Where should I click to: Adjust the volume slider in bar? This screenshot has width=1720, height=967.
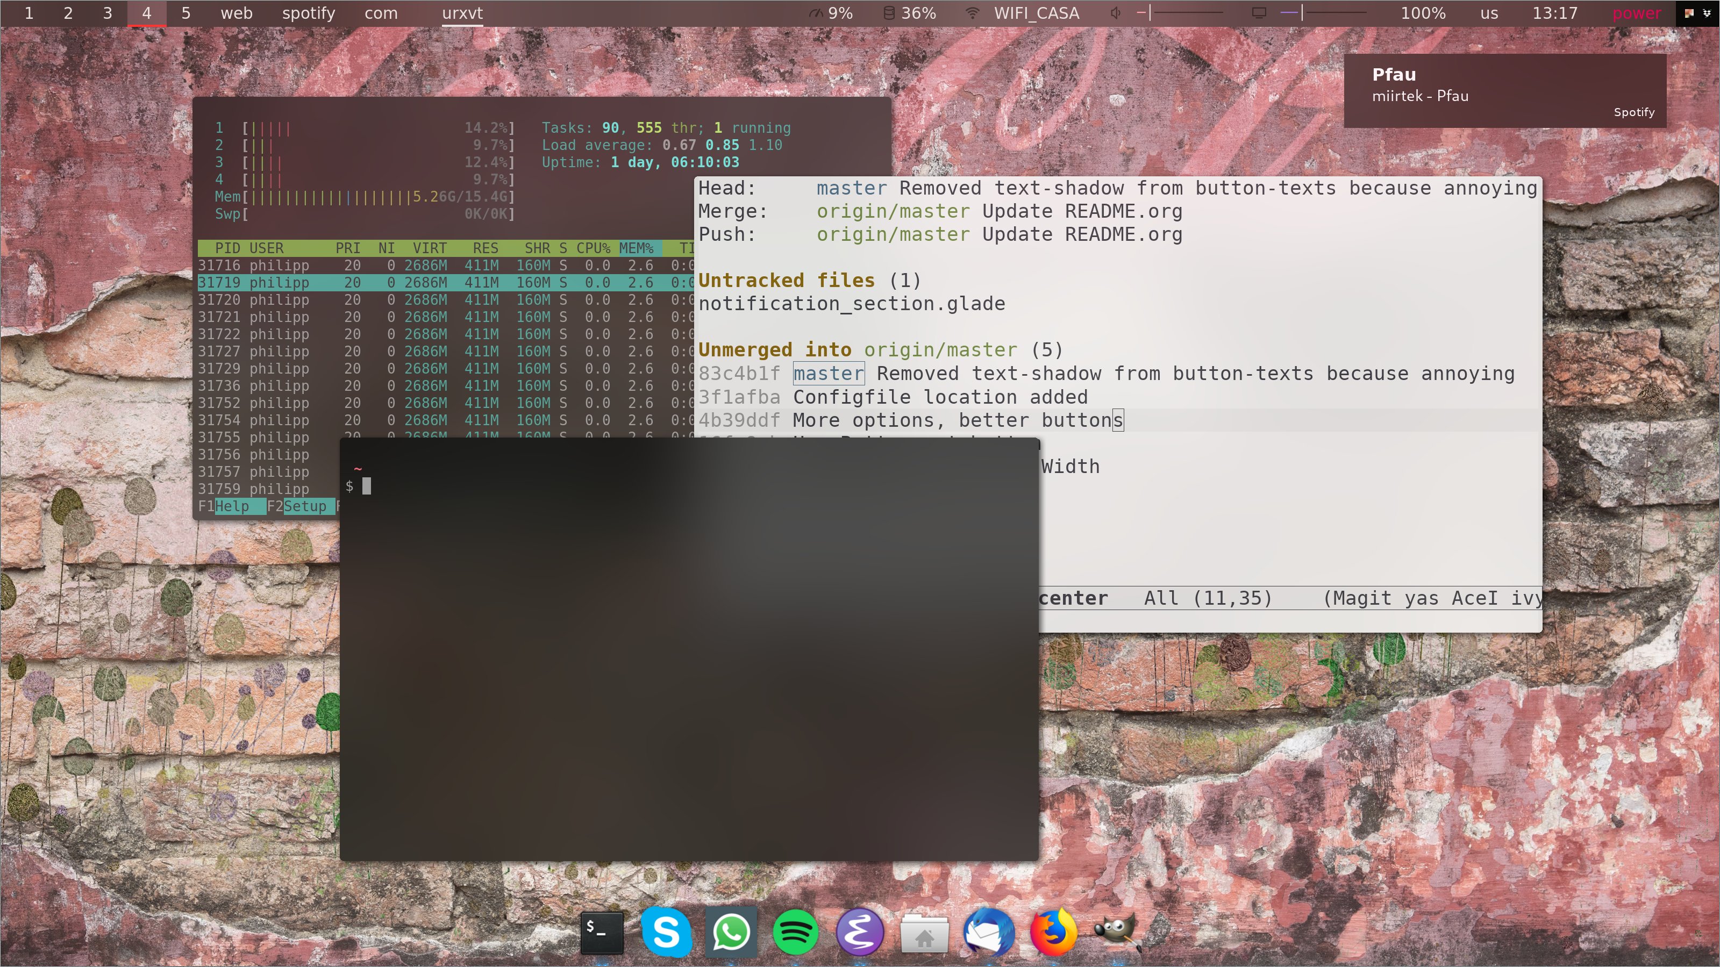click(1179, 13)
